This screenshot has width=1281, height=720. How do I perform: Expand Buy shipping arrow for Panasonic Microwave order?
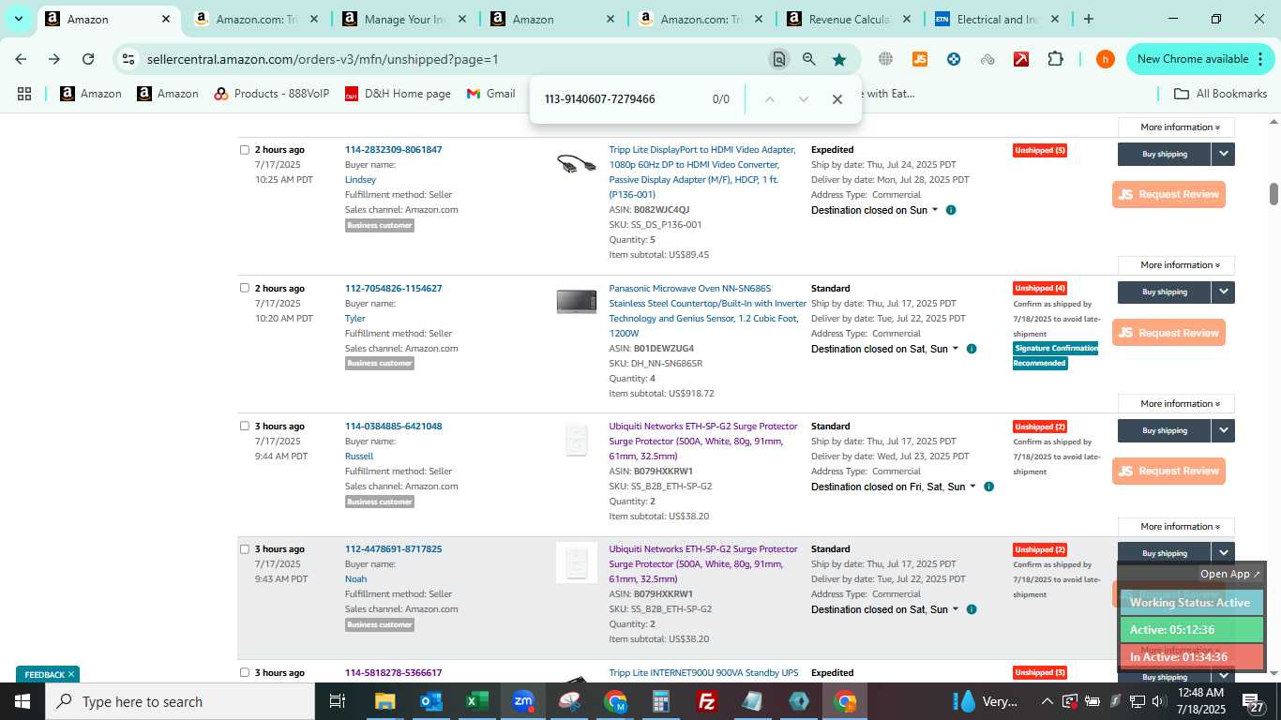pos(1223,292)
